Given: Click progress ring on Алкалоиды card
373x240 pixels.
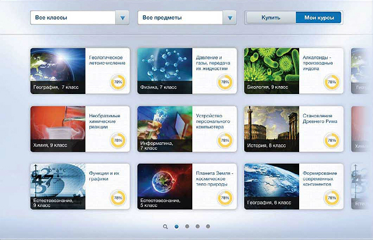Looking at the screenshot, I should coord(331,82).
